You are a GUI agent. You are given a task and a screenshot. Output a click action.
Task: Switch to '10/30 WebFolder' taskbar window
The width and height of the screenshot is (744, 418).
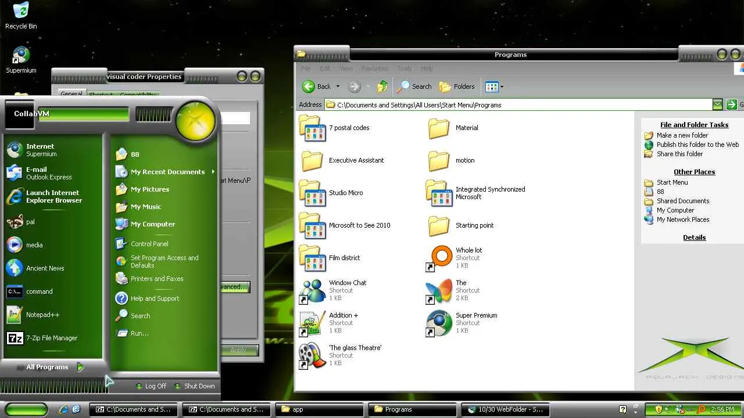tap(505, 409)
